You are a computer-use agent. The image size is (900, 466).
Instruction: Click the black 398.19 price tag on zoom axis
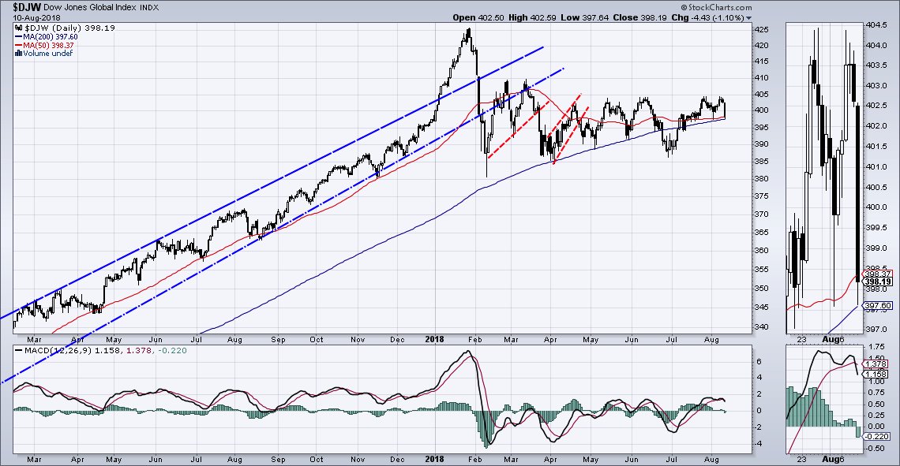click(878, 281)
